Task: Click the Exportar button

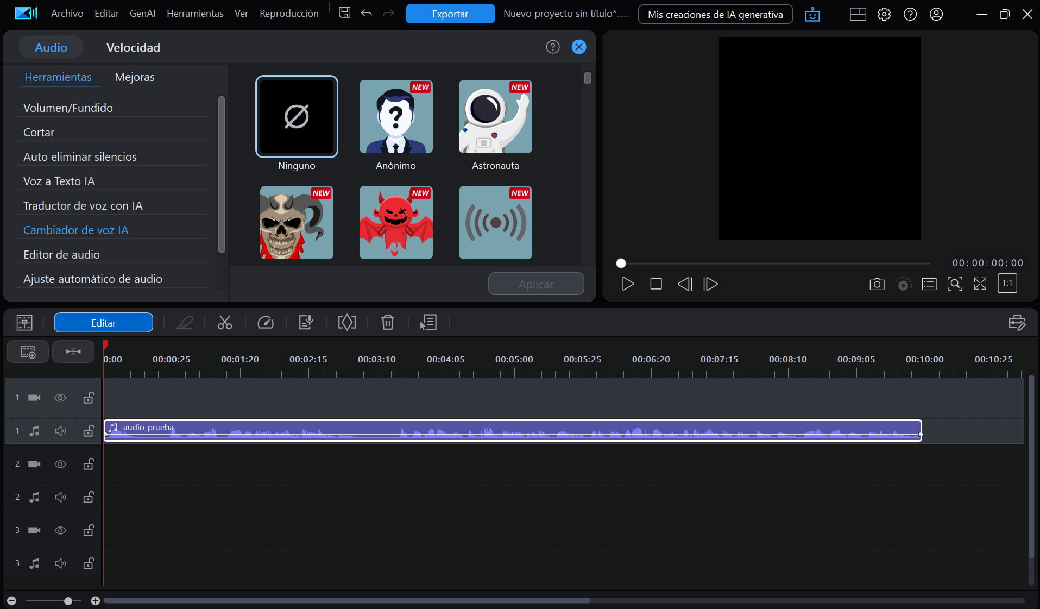Action: (x=450, y=14)
